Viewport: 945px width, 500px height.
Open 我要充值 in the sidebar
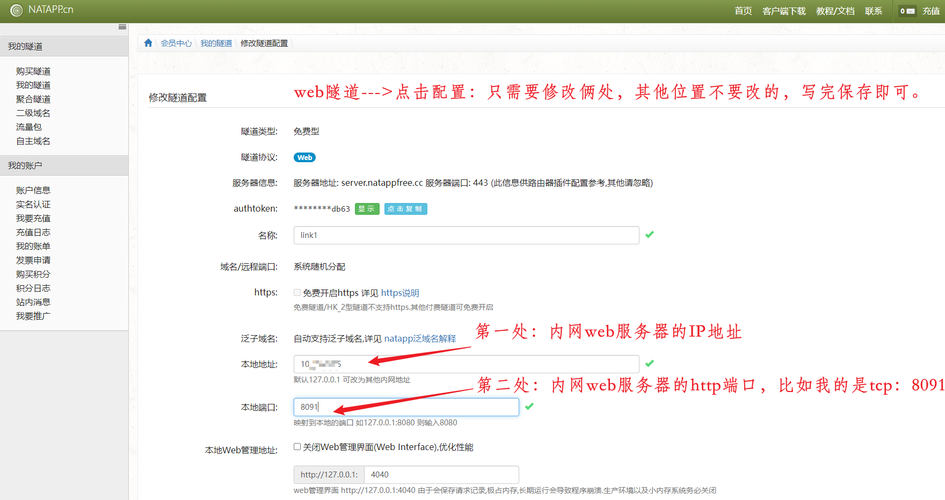tap(33, 218)
